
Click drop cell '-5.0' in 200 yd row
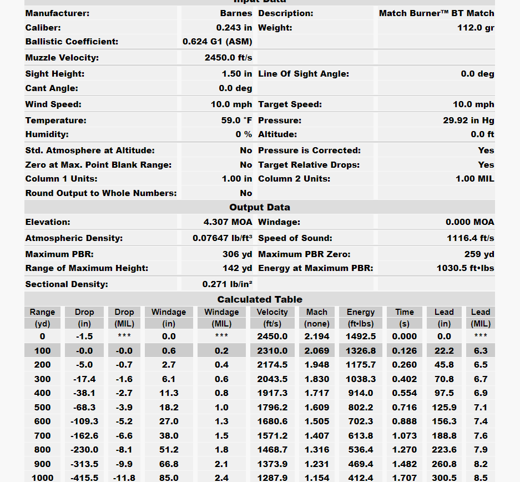tap(84, 365)
